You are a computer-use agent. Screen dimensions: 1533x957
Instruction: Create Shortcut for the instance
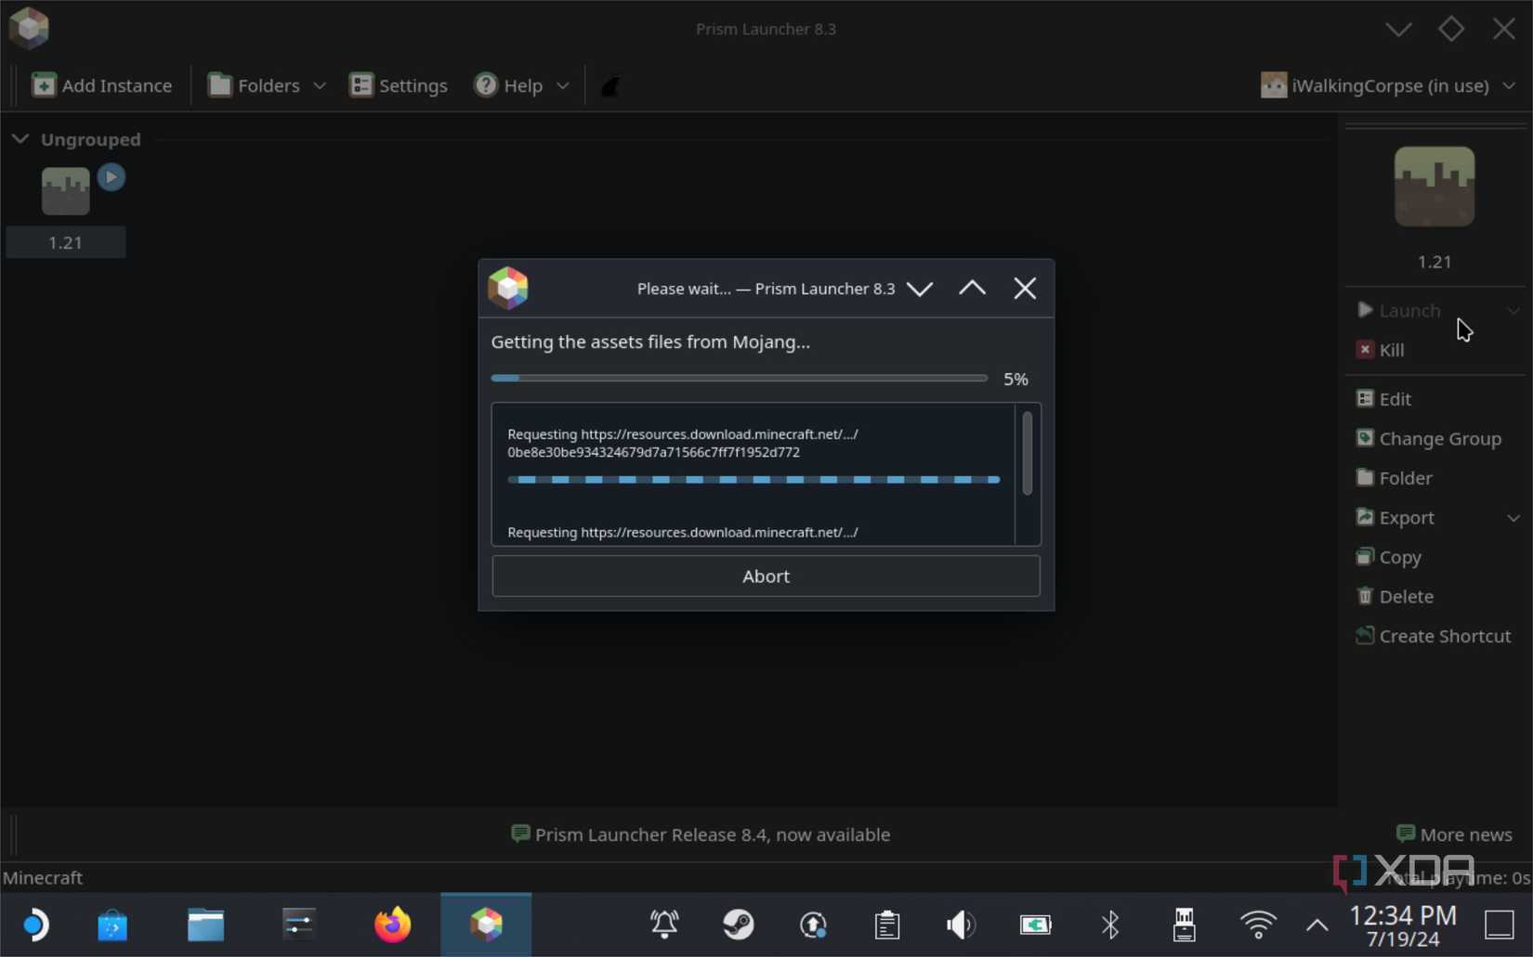pos(1433,637)
